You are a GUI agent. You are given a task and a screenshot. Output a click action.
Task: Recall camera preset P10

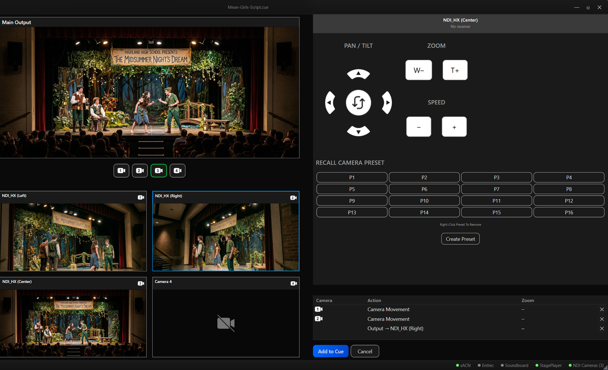424,200
